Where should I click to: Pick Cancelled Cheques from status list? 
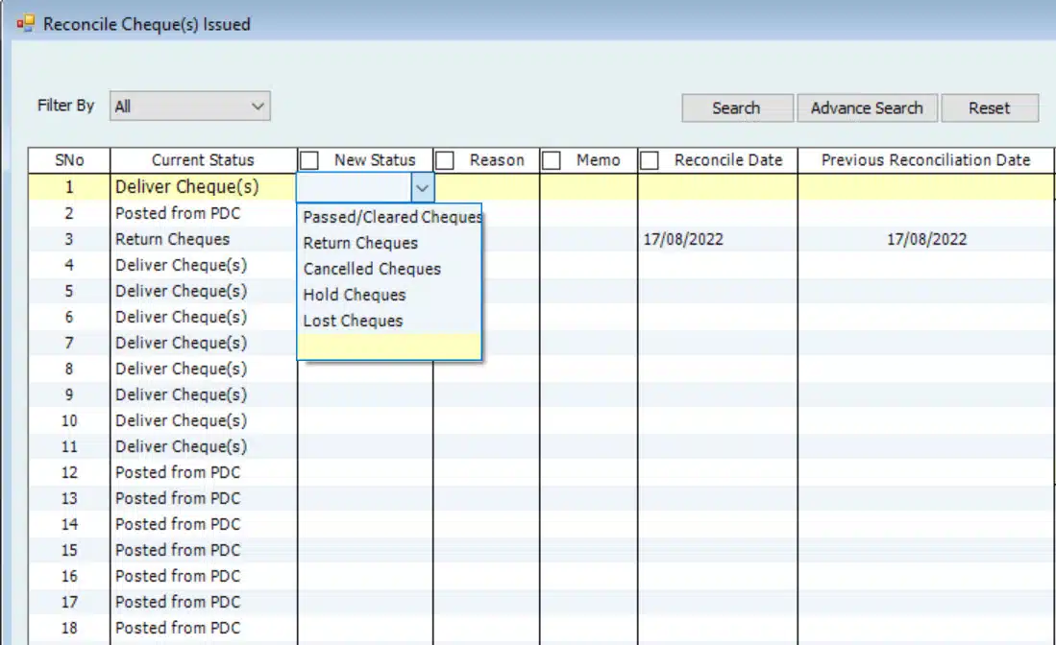[x=372, y=269]
